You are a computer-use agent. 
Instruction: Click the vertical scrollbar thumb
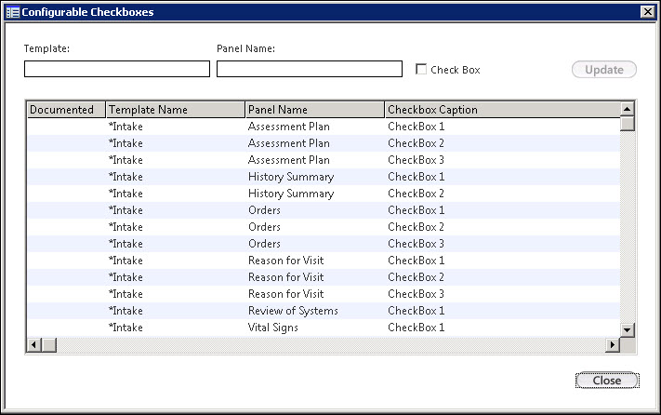pyautogui.click(x=628, y=124)
